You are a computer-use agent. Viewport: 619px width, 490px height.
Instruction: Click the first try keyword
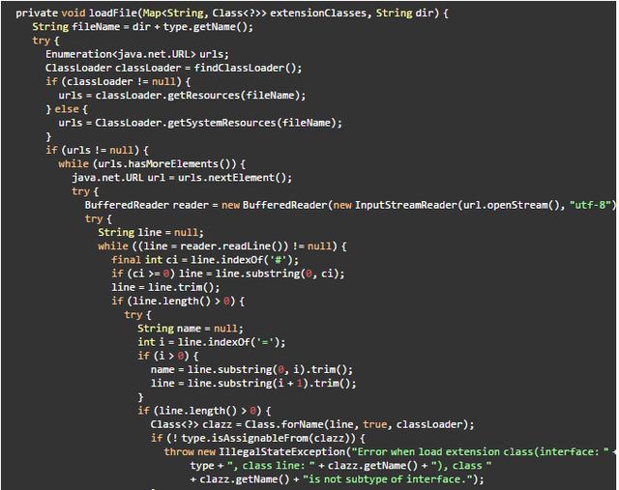41,41
